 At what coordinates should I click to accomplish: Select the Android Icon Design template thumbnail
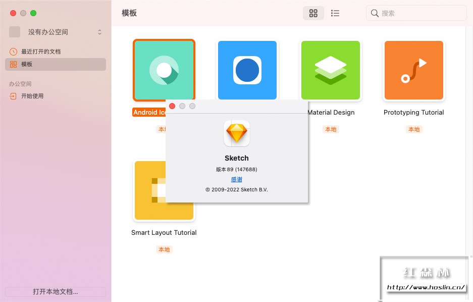(x=164, y=70)
